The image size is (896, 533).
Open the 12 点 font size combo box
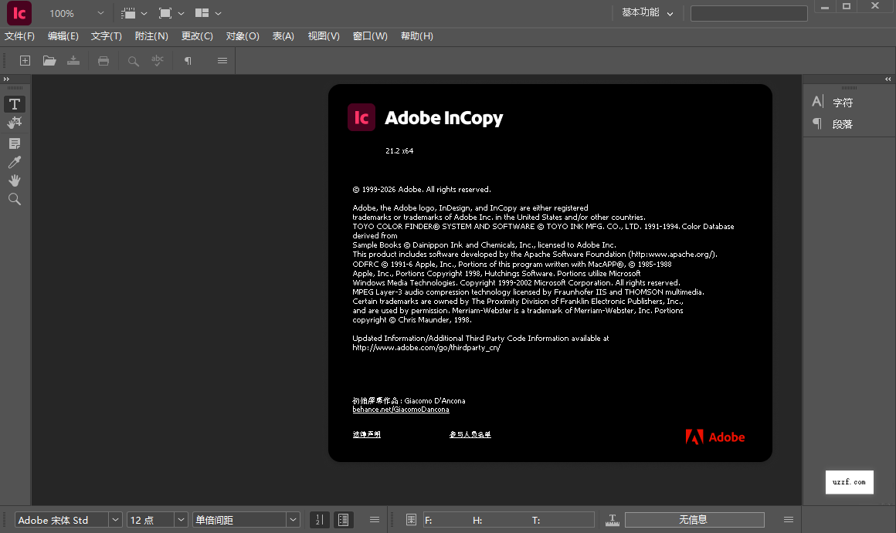(154, 519)
